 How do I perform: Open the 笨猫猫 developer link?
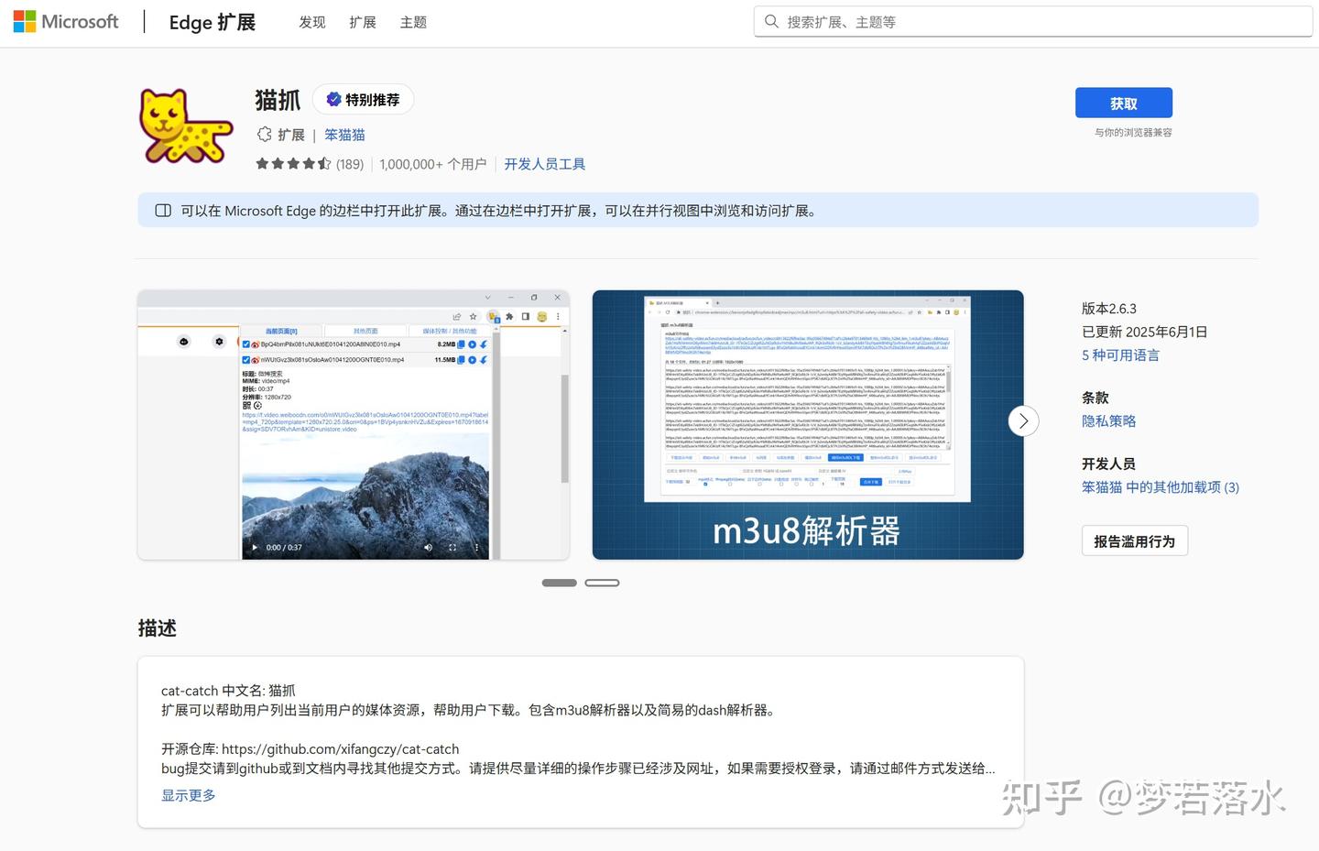coord(344,135)
